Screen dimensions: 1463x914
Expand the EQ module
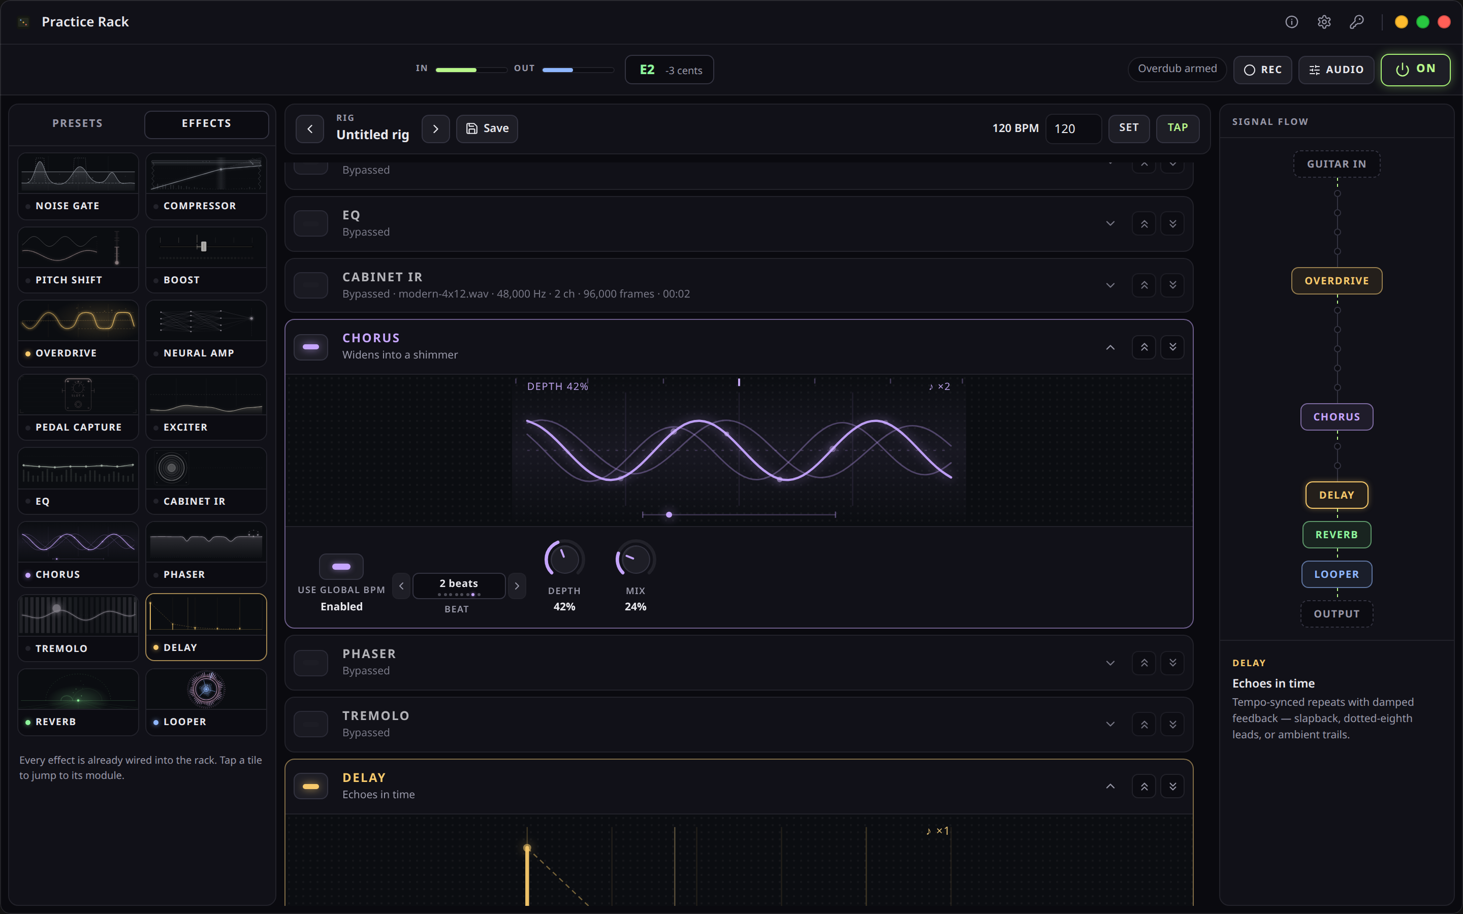click(x=1110, y=223)
